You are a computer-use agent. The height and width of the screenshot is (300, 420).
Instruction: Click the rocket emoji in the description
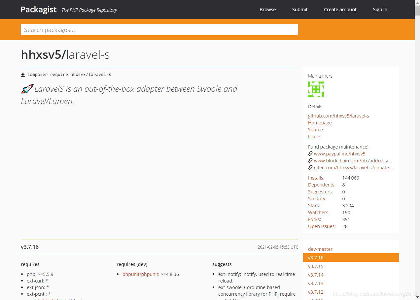pyautogui.click(x=27, y=89)
